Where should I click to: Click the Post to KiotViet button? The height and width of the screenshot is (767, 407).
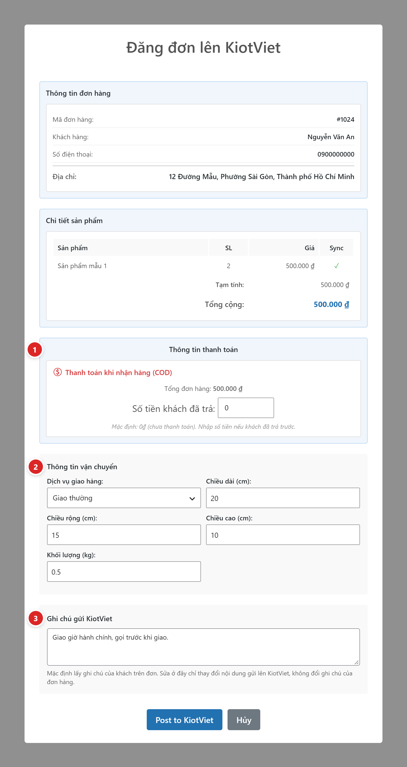pyautogui.click(x=185, y=720)
